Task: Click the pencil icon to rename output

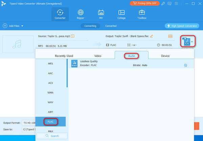Action: point(151,36)
